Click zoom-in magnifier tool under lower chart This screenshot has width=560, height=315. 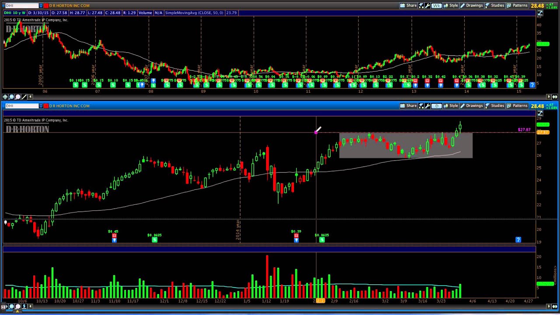(11, 306)
